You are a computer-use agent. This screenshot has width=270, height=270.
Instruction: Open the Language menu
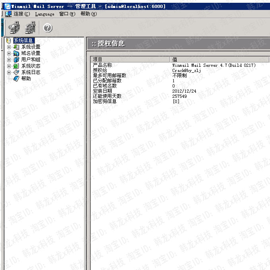click(x=45, y=14)
